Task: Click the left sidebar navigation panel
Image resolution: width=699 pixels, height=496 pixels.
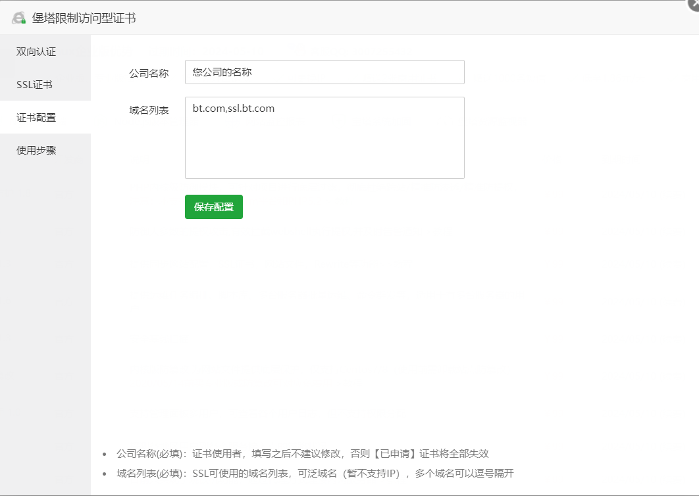Action: pos(45,263)
